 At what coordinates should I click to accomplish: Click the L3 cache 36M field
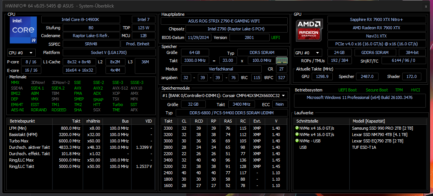pyautogui.click(x=145, y=66)
